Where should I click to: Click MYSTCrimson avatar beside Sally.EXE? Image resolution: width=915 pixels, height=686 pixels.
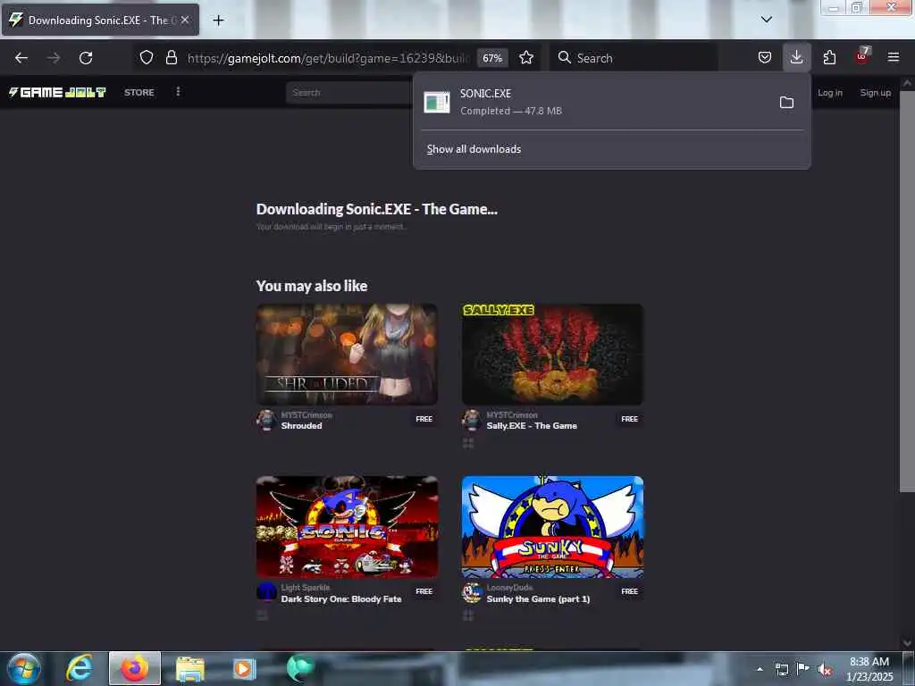coord(472,420)
